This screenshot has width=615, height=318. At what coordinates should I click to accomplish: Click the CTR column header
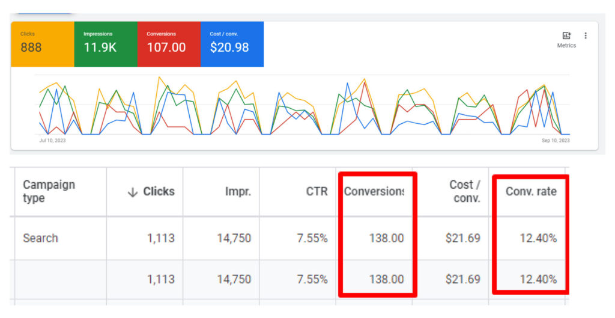316,192
